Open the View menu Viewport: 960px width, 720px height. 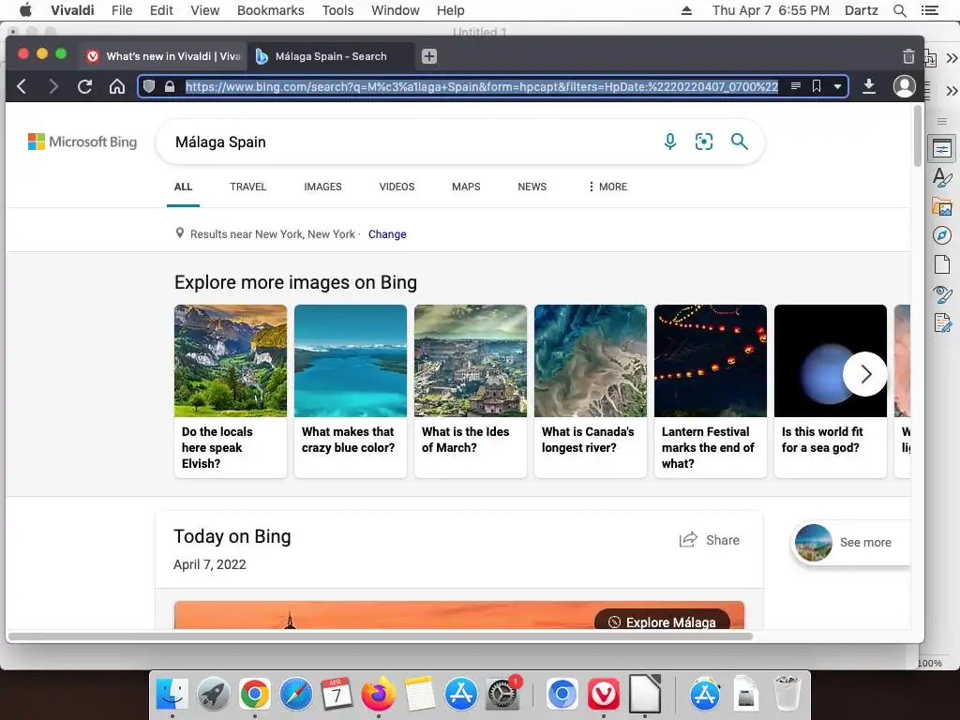[x=204, y=10]
